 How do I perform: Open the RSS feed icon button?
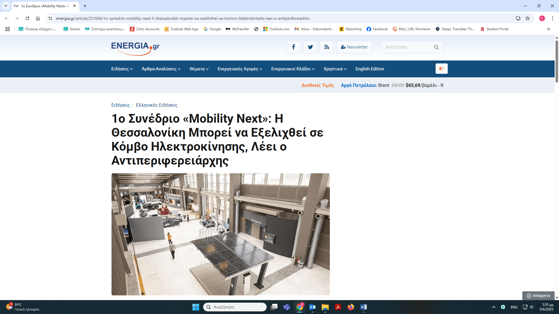327,47
